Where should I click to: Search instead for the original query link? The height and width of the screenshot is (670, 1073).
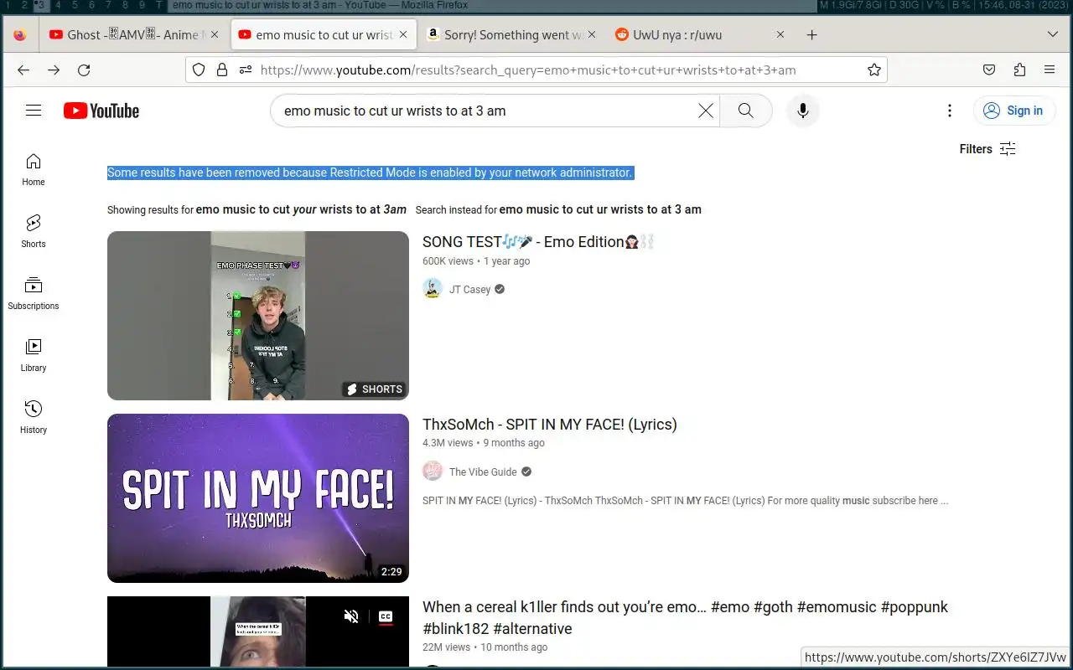[600, 209]
